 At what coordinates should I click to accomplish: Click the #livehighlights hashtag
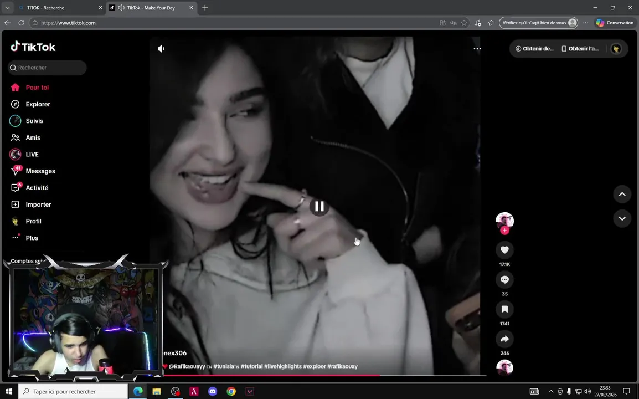282,366
